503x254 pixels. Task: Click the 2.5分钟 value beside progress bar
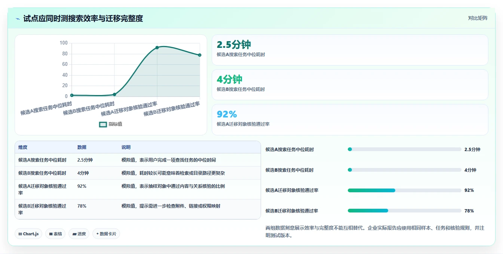tap(472, 150)
